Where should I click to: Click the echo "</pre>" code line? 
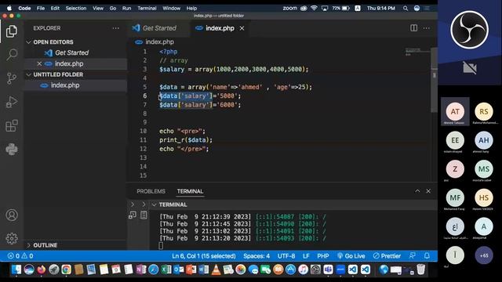184,149
